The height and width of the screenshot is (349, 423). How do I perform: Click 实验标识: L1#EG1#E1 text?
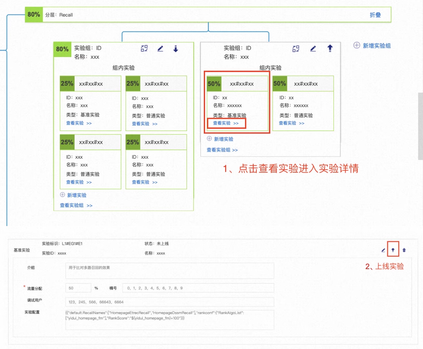point(62,243)
